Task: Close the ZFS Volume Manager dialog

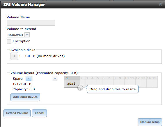Action: [x=160, y=4]
